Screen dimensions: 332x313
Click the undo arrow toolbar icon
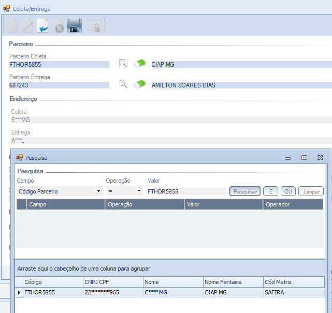point(42,26)
